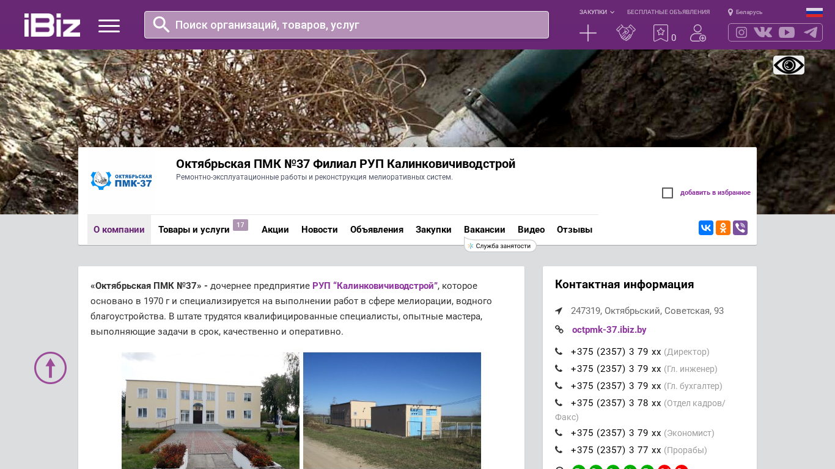This screenshot has width=835, height=469.
Task: Focus the organizations search input field
Action: (x=347, y=25)
